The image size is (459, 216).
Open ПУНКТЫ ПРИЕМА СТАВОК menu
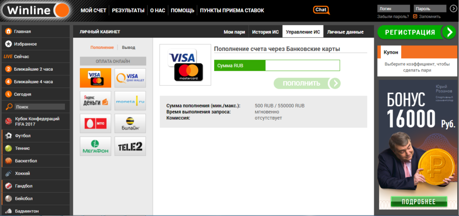(232, 11)
